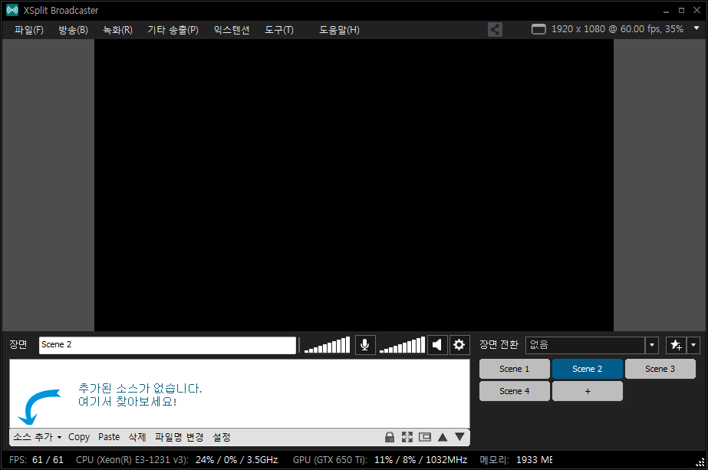This screenshot has width=708, height=470.
Task: Click the 삭제 button
Action: tap(137, 437)
